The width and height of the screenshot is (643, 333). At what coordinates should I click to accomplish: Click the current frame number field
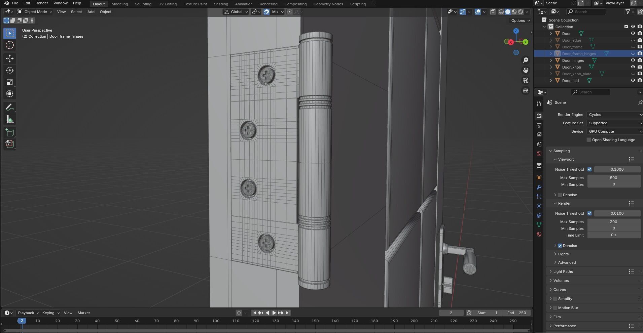[x=451, y=313]
